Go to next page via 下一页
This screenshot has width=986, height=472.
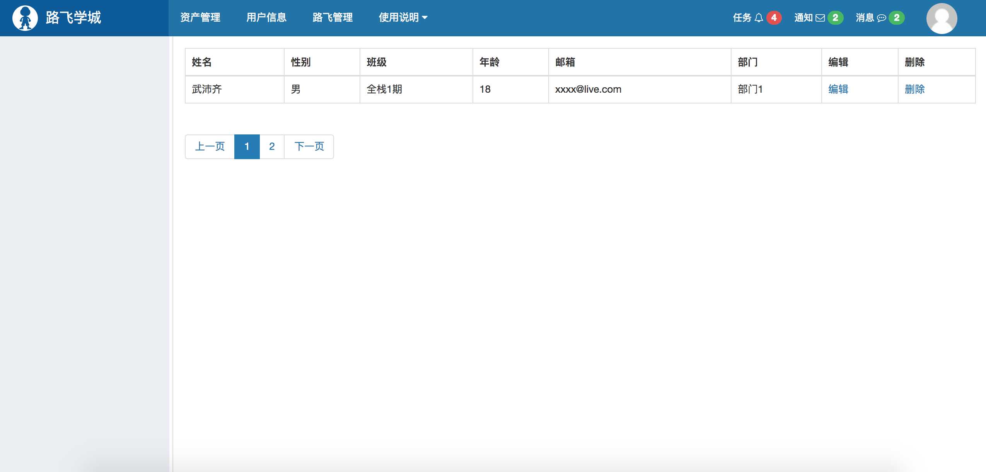(x=309, y=146)
